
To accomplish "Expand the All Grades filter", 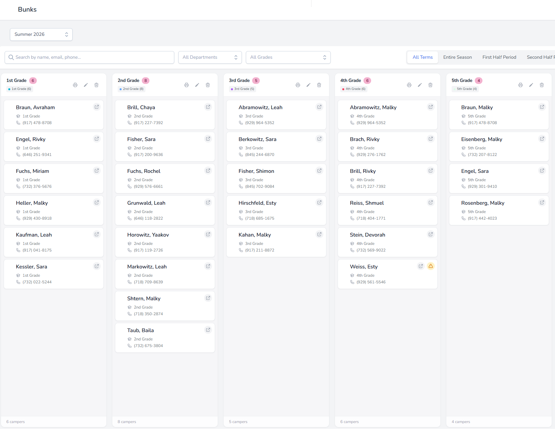I will tap(288, 57).
